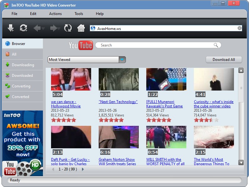Open the Converting sidebar section
Viewport: 249px width, 187px height.
pos(23,86)
